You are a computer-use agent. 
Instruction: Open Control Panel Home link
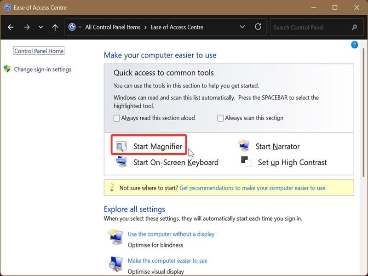pos(39,51)
